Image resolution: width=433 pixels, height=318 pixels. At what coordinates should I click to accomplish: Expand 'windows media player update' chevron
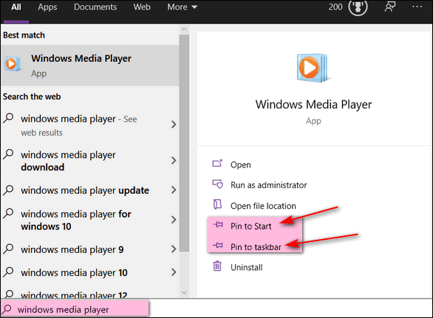coord(174,190)
